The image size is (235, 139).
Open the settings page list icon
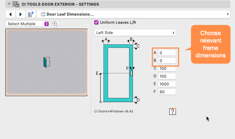pos(31,14)
